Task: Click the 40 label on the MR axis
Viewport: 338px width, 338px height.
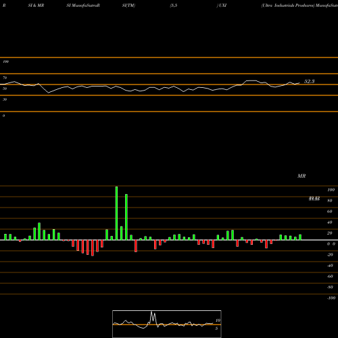Action: (x=330, y=222)
